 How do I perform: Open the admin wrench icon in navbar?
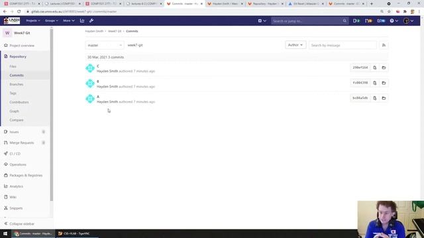[91, 20]
